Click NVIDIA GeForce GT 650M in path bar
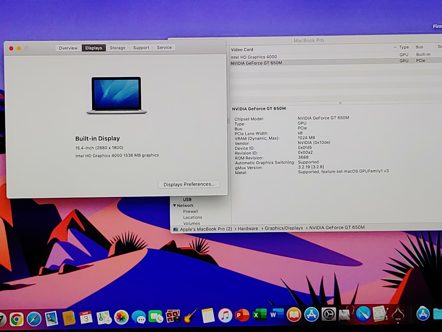This screenshot has width=442, height=332. (x=337, y=227)
